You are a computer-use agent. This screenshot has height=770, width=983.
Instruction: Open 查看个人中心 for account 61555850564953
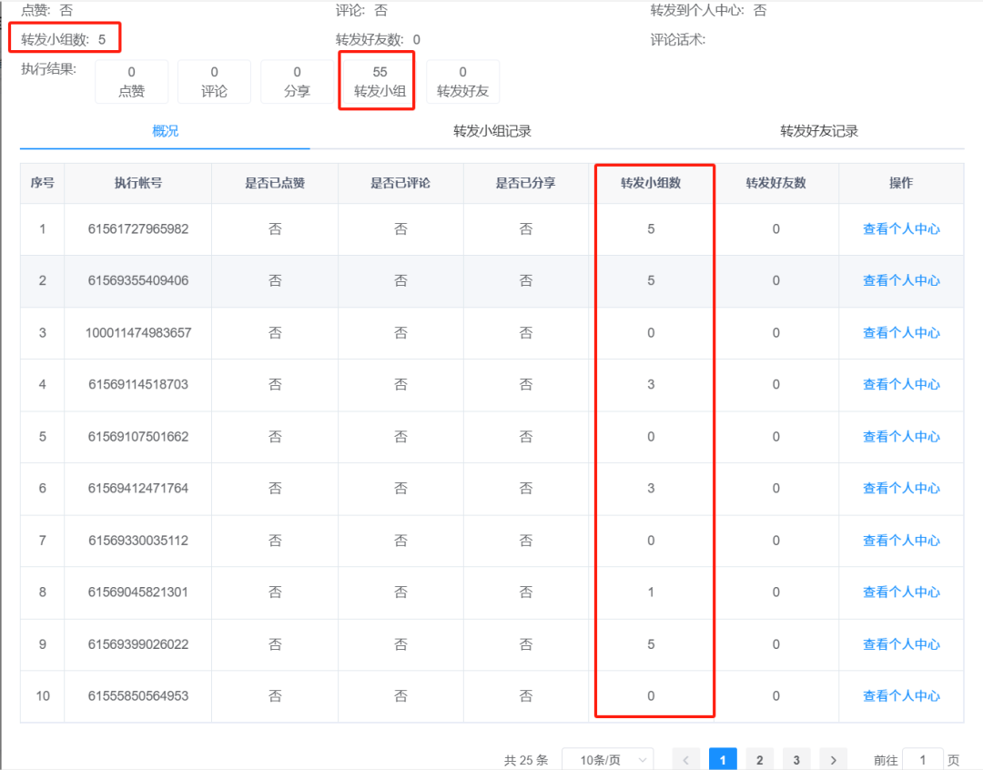901,696
